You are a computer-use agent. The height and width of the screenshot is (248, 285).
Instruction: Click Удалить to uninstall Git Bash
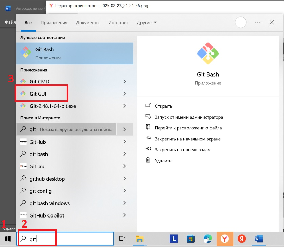163,161
